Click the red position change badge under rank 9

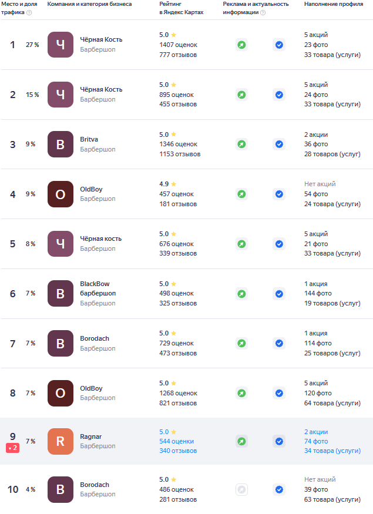tap(13, 448)
